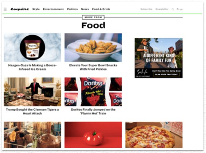Switch region via the US icon

pyautogui.click(x=180, y=9)
